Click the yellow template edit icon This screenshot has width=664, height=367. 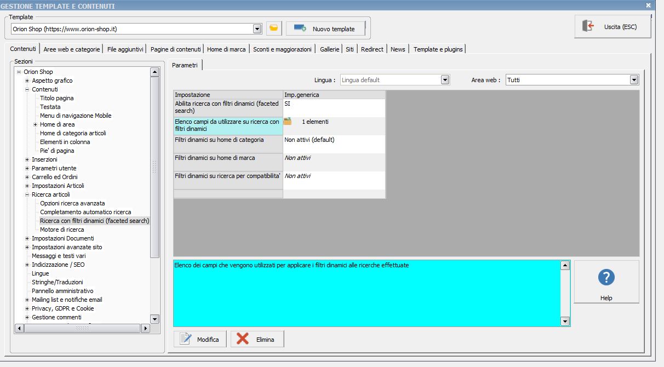point(274,28)
